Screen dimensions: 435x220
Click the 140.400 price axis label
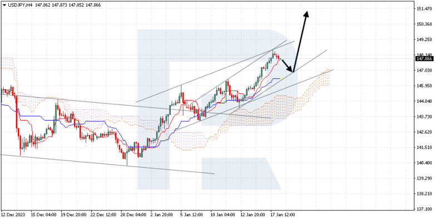point(425,163)
